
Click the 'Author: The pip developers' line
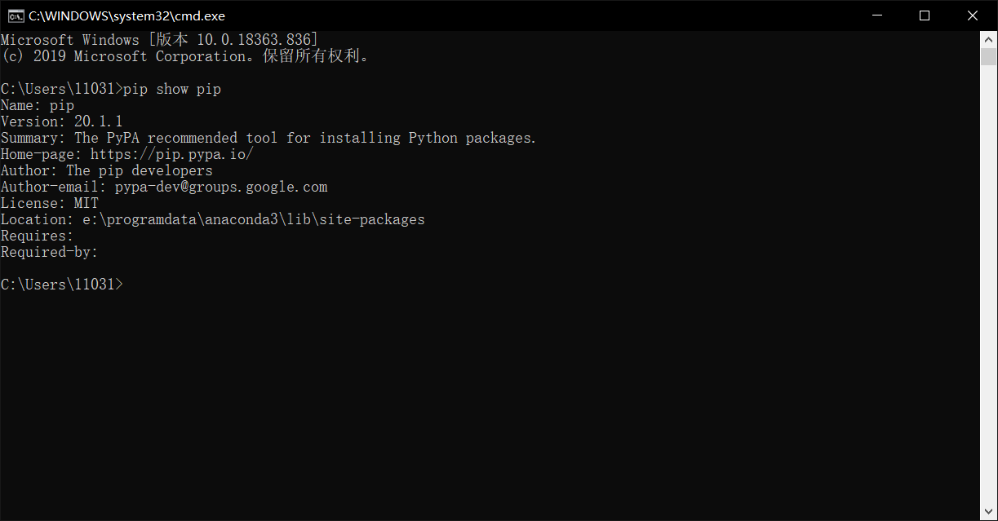coord(107,170)
